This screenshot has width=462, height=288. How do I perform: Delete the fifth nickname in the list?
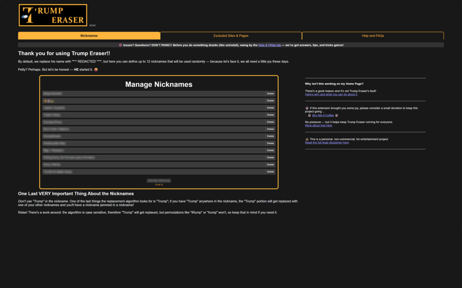point(270,122)
